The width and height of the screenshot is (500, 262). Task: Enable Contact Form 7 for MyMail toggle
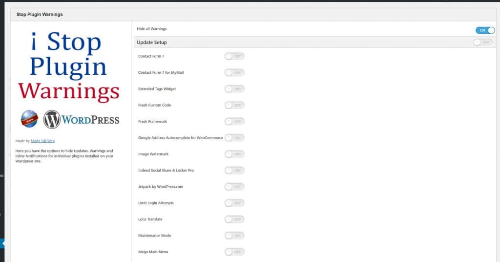pos(234,73)
